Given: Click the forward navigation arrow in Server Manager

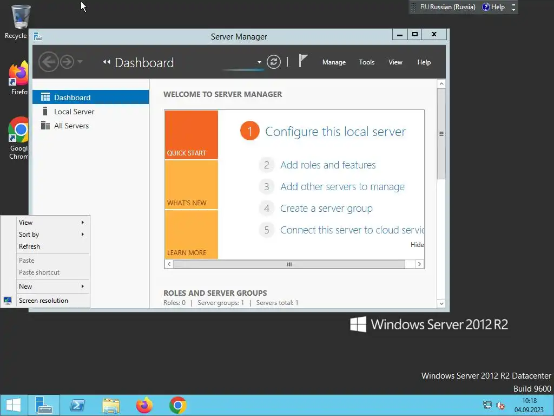Looking at the screenshot, I should (67, 62).
